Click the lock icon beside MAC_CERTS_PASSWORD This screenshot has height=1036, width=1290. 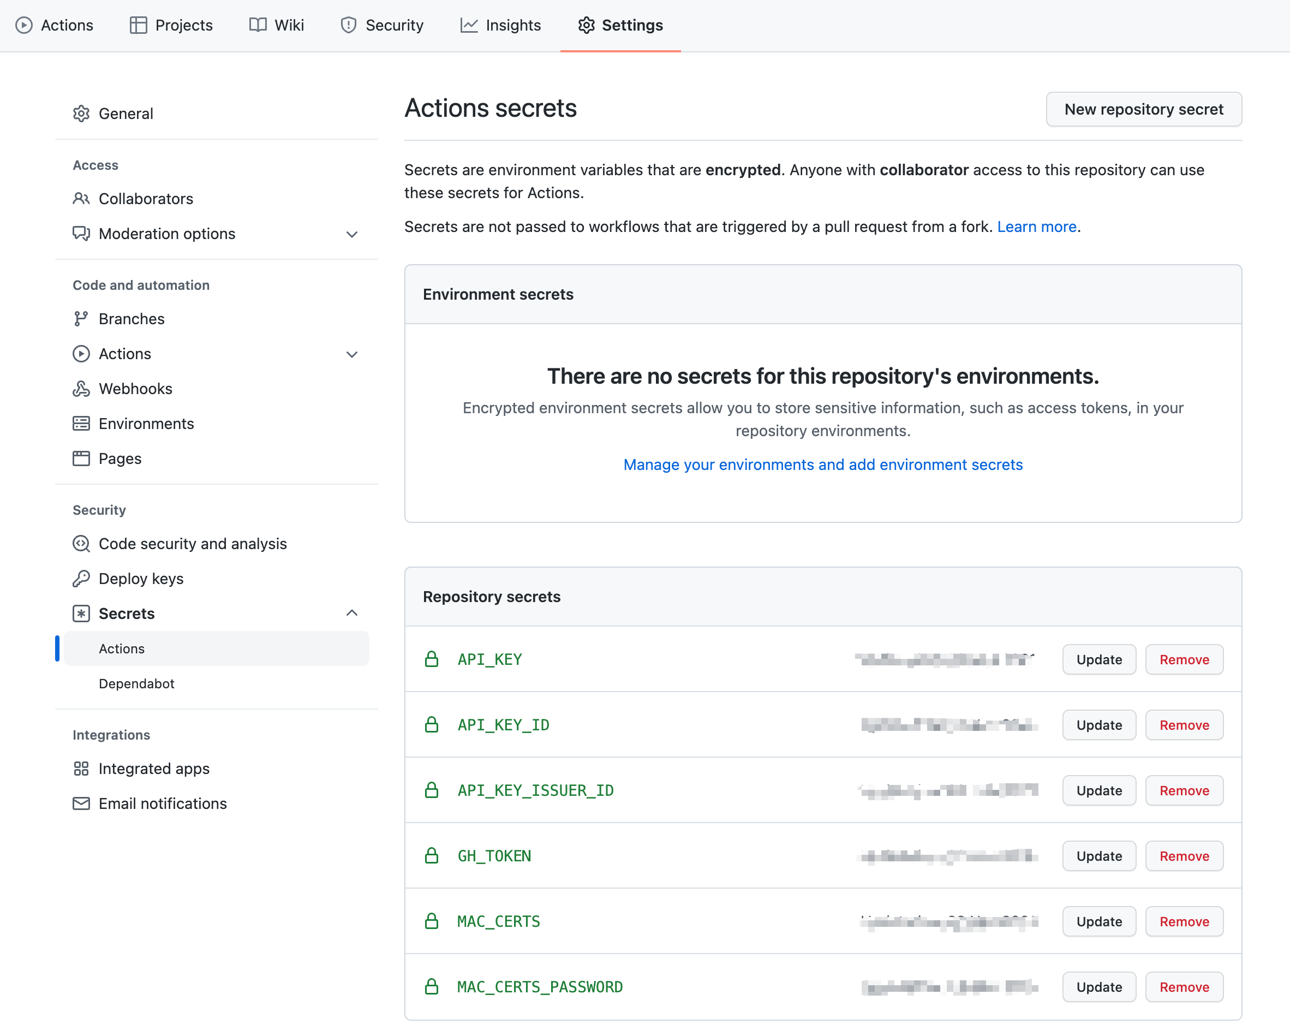coord(432,987)
